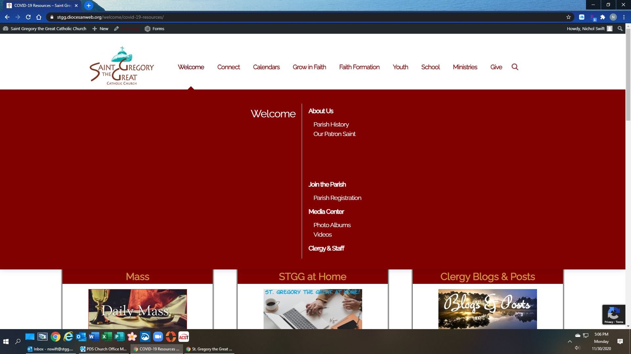
Task: Open the Photo Albums link
Action: pyautogui.click(x=332, y=225)
